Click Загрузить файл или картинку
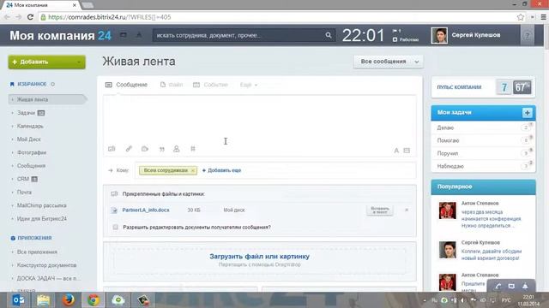Screen dimensions: 549x308 pyautogui.click(x=259, y=257)
